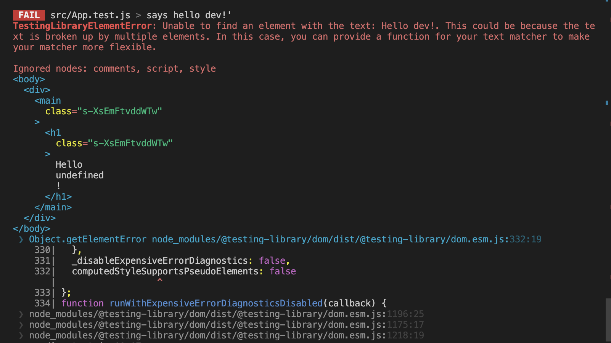The width and height of the screenshot is (611, 343).
Task: Click 'false' value on line 332
Action: click(283, 271)
